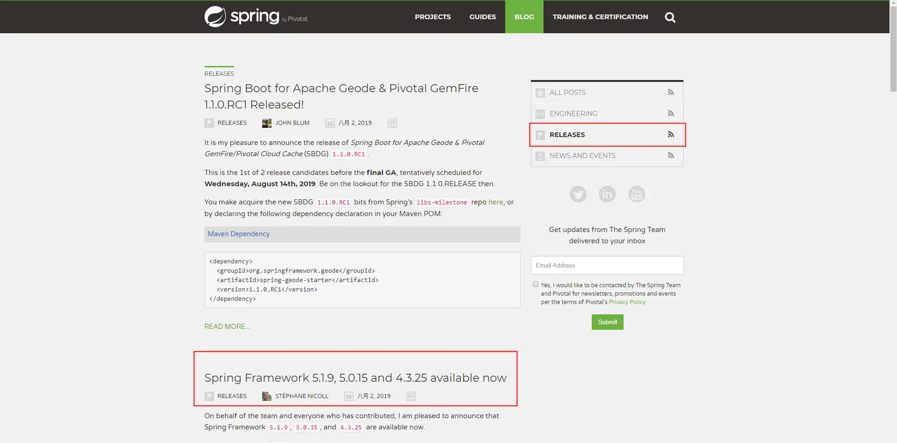Click RSS feed icon for News and Events

coord(671,155)
